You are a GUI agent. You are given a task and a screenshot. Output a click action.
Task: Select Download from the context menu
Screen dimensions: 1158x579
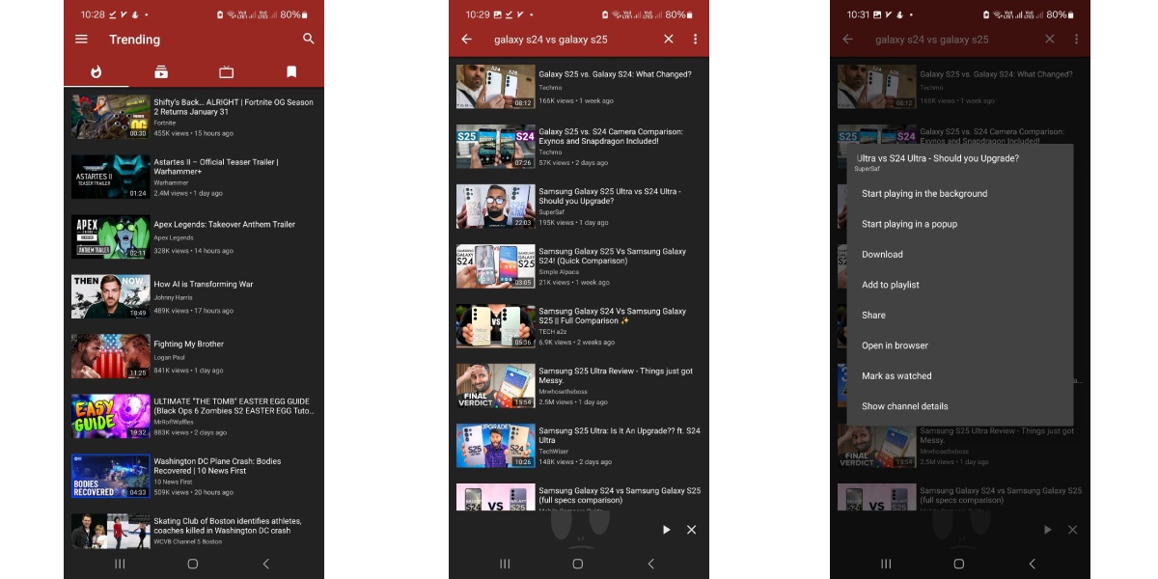coord(960,255)
